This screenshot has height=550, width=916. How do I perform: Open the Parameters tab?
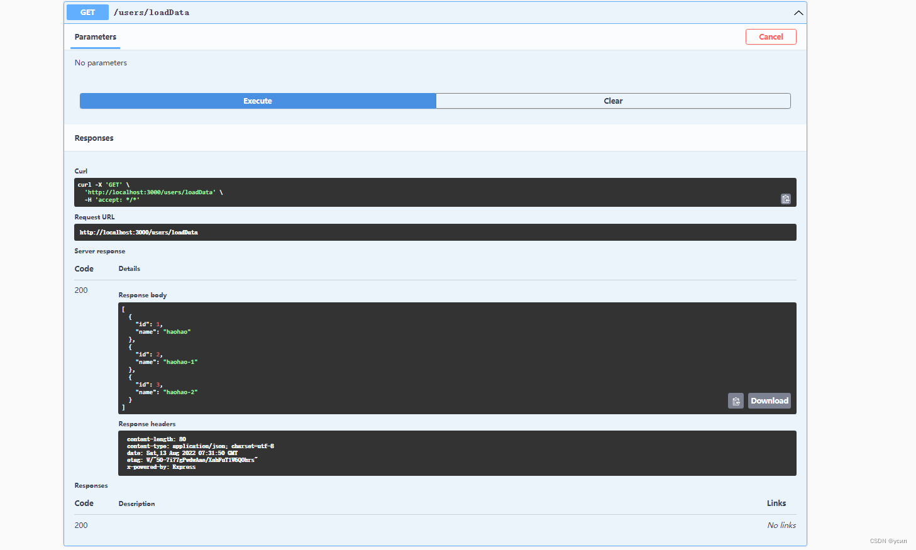point(96,37)
